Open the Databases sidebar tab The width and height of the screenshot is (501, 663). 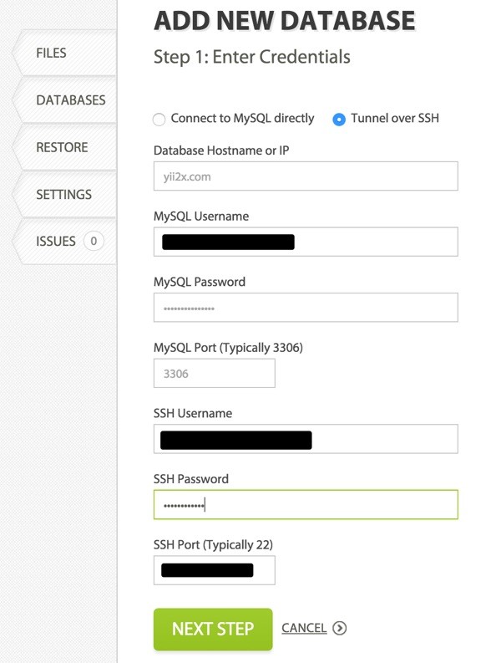(64, 100)
